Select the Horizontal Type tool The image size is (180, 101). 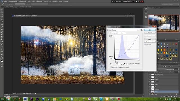coord(2,47)
